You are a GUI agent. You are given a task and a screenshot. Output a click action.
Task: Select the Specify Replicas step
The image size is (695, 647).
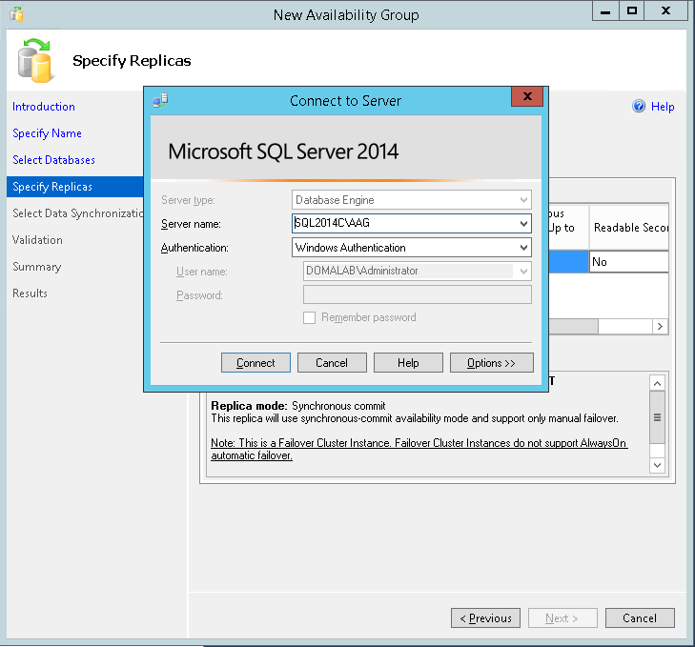point(75,187)
